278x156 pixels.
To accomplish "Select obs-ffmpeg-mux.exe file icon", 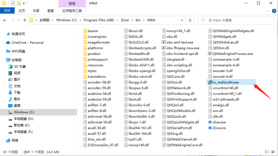I will pyautogui.click(x=164, y=48).
